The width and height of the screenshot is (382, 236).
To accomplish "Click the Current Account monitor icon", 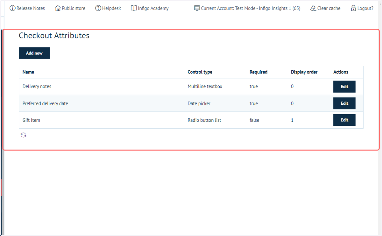I will pos(197,8).
